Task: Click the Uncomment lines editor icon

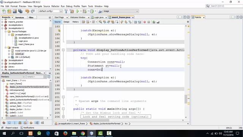Action: [x=158, y=22]
